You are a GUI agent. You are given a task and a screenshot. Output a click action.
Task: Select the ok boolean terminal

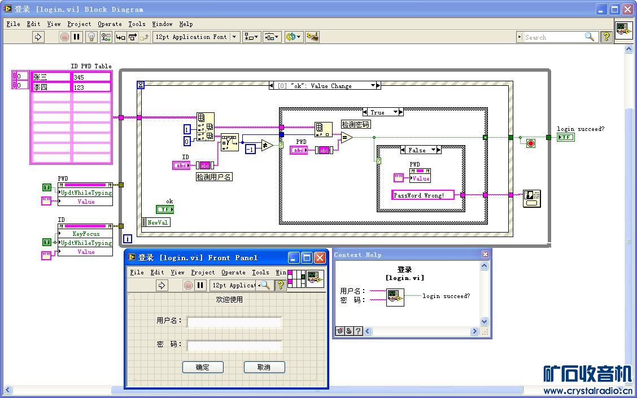point(164,209)
